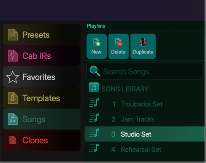Select the Jam Tracks playlist

click(145, 119)
